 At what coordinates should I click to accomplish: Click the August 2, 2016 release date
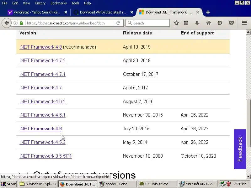[x=138, y=102]
